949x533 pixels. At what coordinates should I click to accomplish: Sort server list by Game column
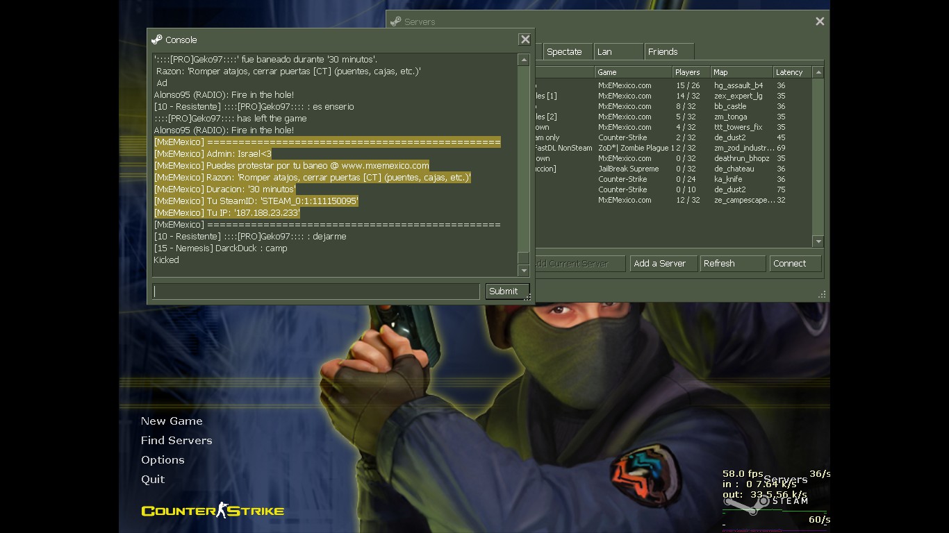pos(634,72)
